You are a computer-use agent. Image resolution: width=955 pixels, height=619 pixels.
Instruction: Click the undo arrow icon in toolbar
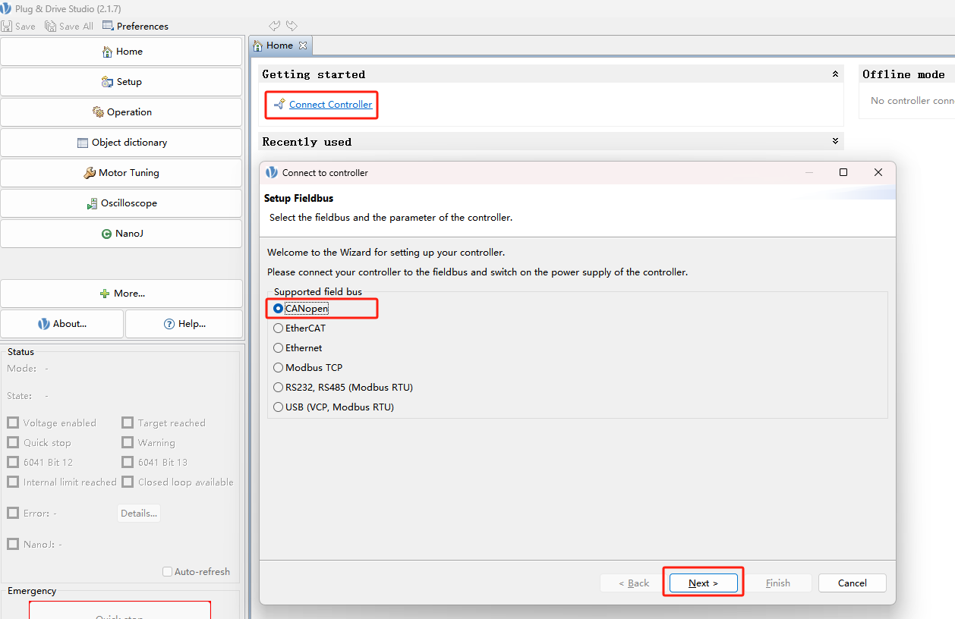pos(275,26)
